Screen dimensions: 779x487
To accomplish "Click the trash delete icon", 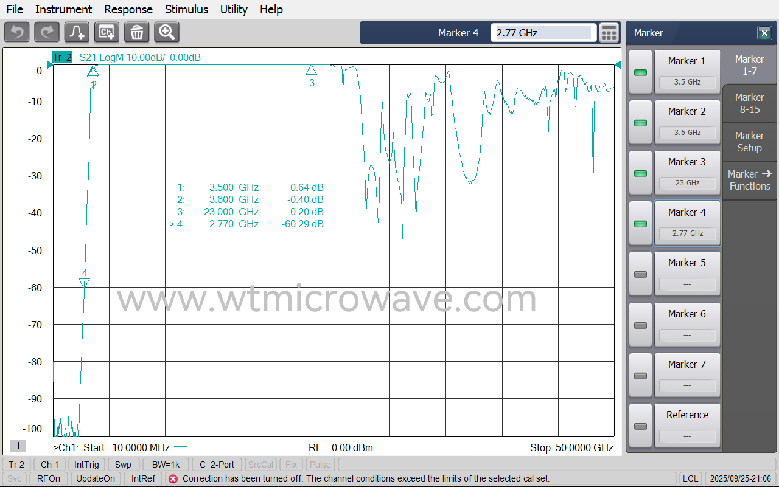I will 136,32.
